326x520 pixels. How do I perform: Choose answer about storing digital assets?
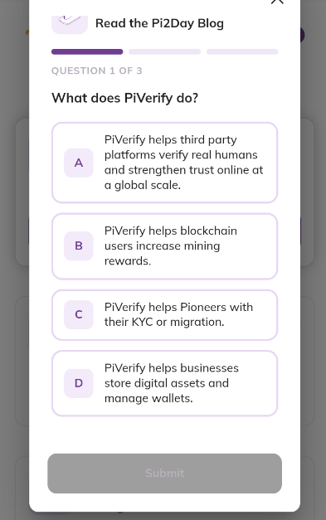[164, 383]
